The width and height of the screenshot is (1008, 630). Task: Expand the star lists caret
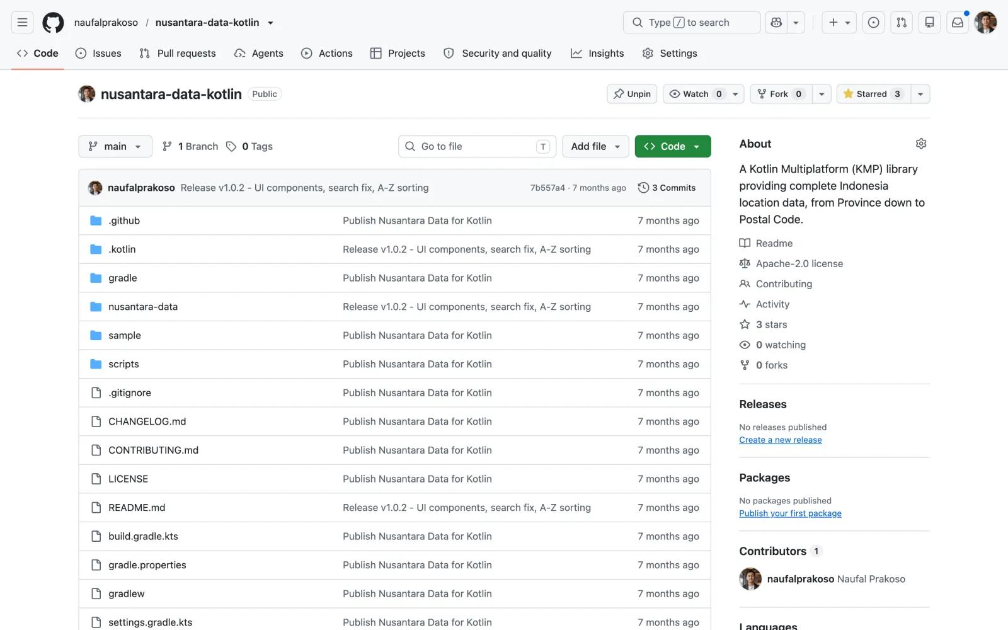coord(920,94)
